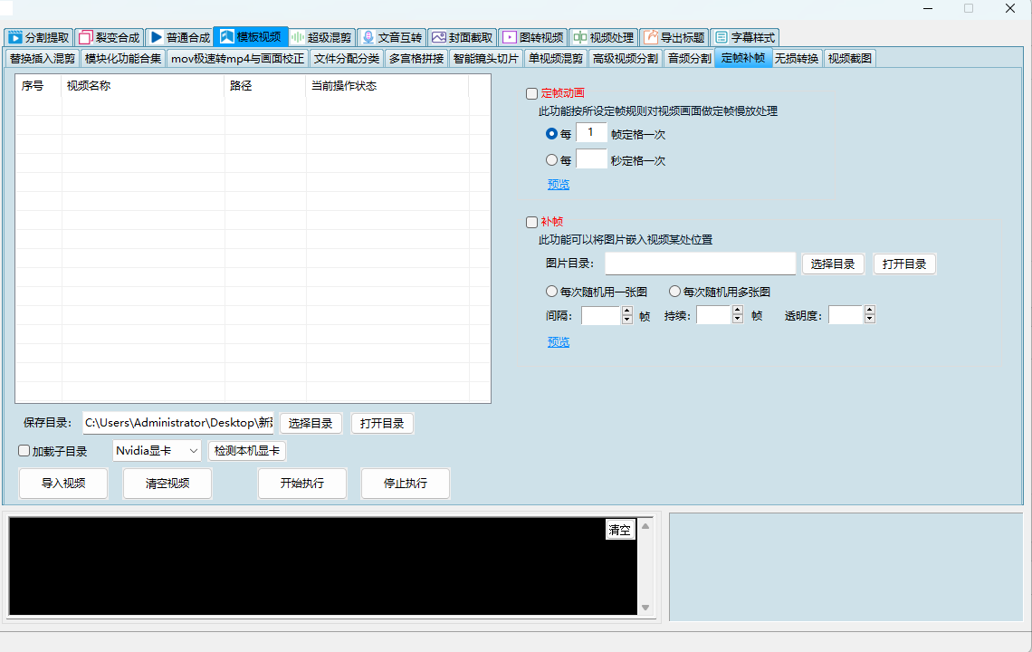The width and height of the screenshot is (1032, 652).
Task: Increase the 间隔 frame spinner value
Action: (626, 311)
